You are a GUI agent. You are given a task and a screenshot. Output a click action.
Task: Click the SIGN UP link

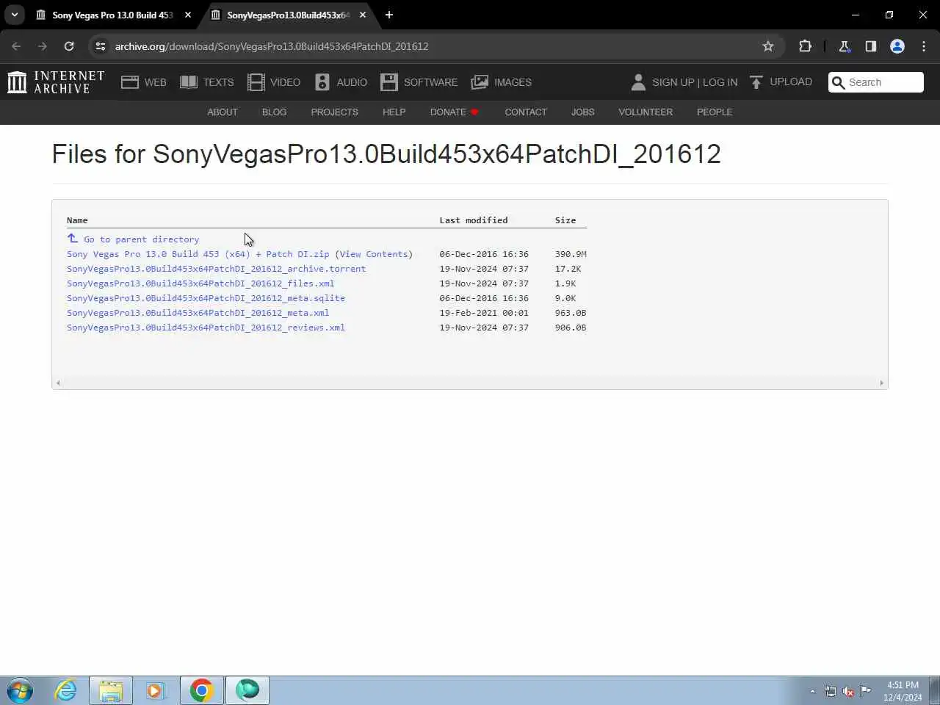pos(673,82)
